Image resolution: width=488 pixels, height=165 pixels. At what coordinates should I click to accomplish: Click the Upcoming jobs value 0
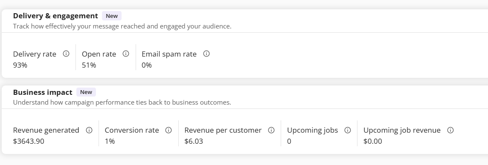(x=289, y=141)
